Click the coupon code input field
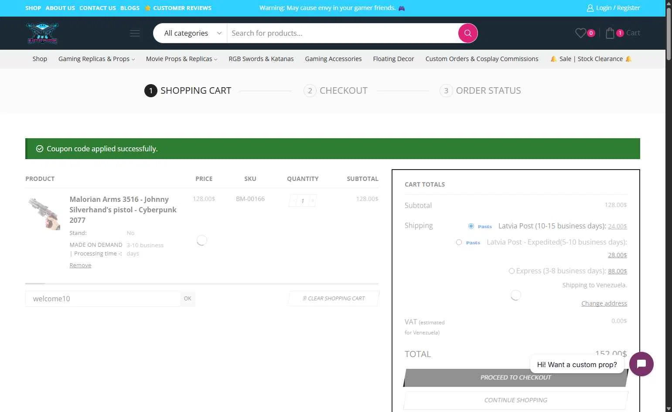The image size is (672, 412). click(x=103, y=299)
